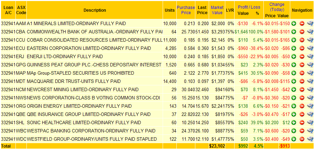Viewport: 315px width, 150px height.
Task: Click the red minus icon for GPG
Action: tap(302, 65)
